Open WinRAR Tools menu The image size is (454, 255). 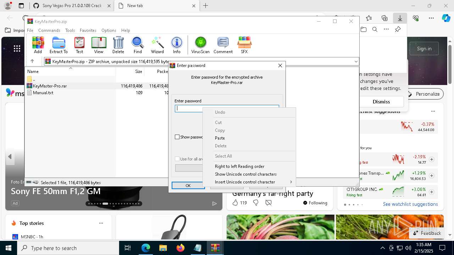point(70,30)
